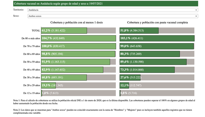Click the 104,7% bar for 80+ age group

tap(78, 38)
